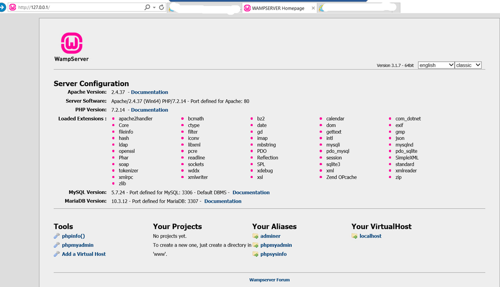Open the adminer alias
Screen dimensions: 500x287
click(270, 236)
